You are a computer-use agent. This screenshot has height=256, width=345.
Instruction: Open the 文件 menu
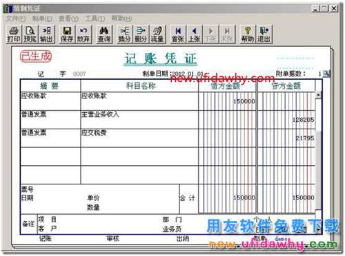click(16, 19)
